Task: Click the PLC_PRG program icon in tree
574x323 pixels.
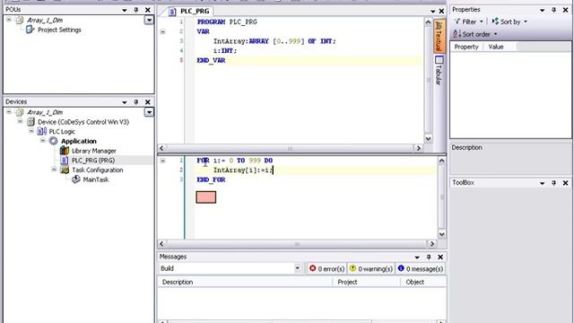Action: pyautogui.click(x=65, y=161)
